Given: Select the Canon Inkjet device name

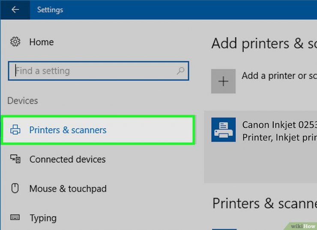Looking at the screenshot, I should click(x=279, y=125).
